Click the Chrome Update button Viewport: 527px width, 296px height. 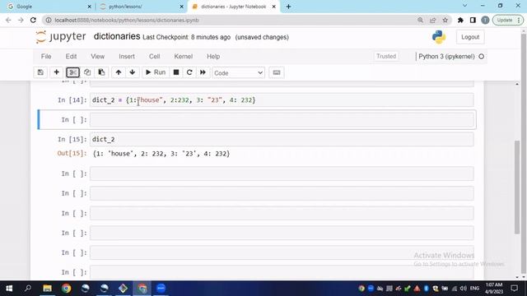coord(508,20)
